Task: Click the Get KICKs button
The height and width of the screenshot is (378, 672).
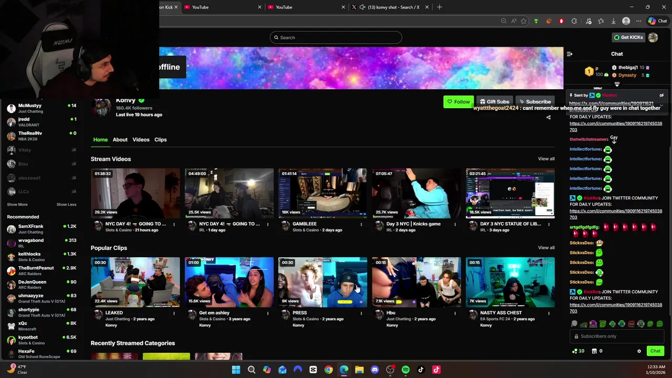Action: [628, 37]
